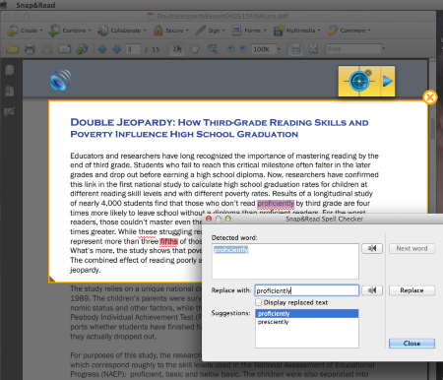
Task: Select the yellow target capture tool
Action: click(x=359, y=81)
